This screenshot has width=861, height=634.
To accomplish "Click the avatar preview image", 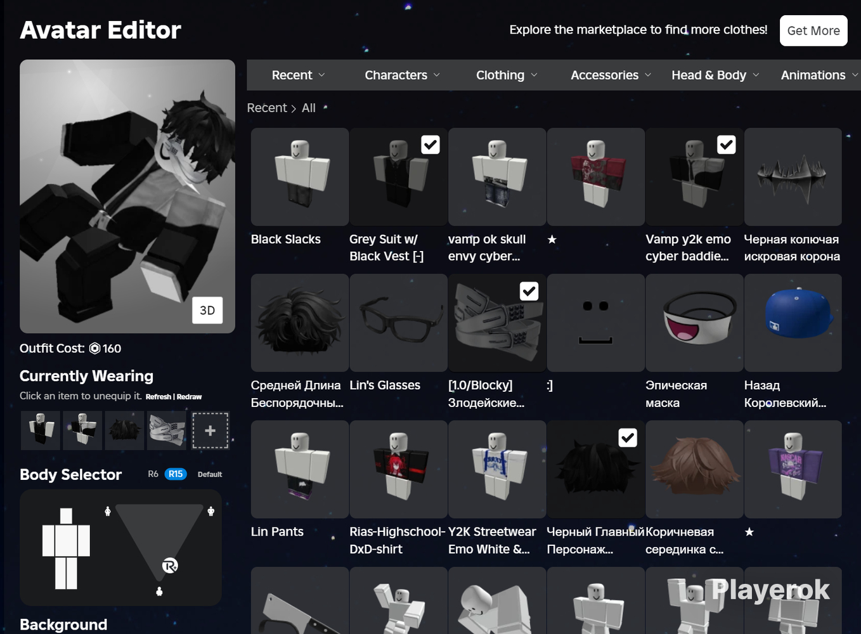I will (x=127, y=197).
